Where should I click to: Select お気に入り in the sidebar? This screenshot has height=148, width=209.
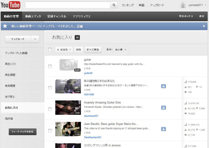[x=23, y=108]
